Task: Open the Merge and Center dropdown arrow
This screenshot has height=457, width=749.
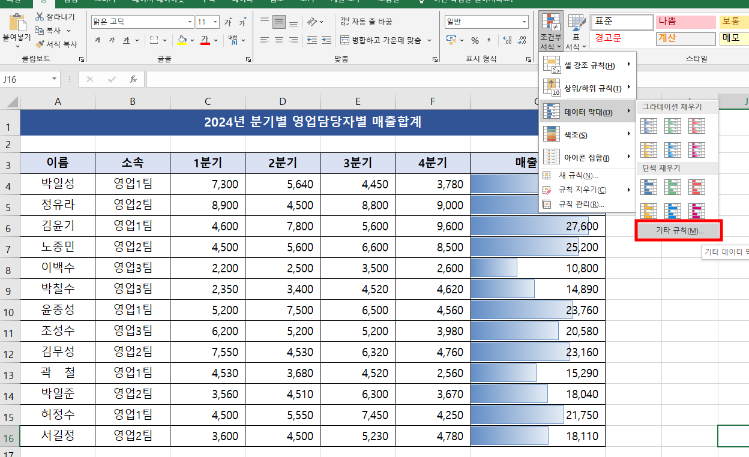Action: (429, 40)
